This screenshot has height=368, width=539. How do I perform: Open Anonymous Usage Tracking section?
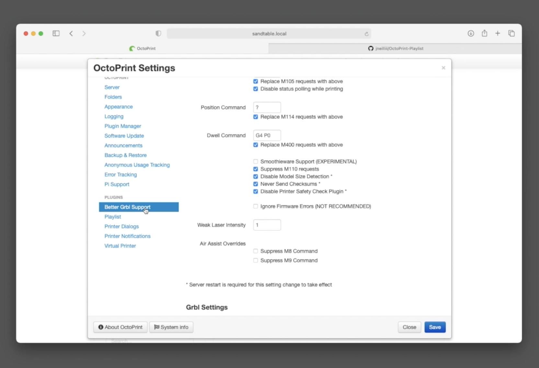coord(137,165)
